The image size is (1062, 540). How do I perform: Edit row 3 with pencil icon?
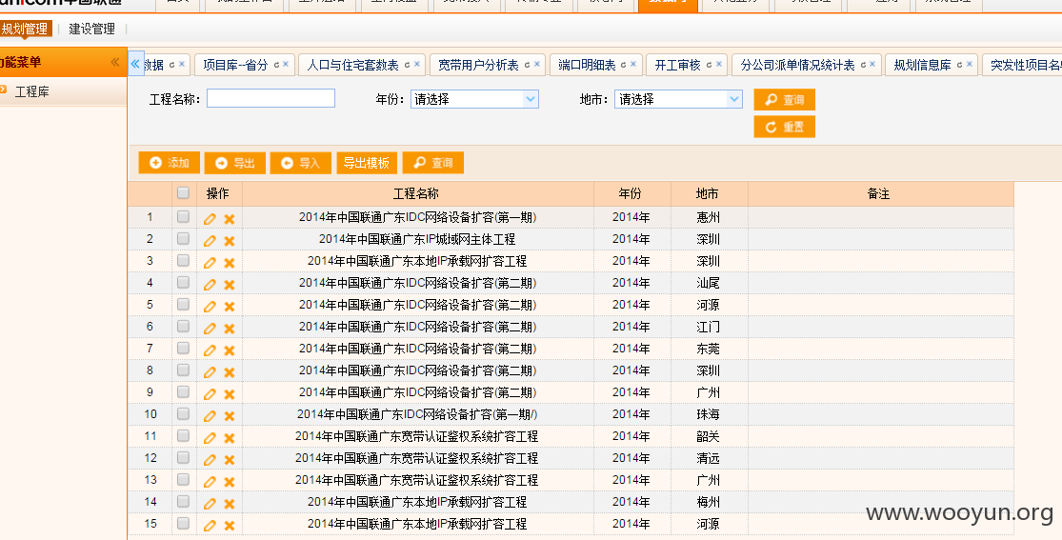(x=210, y=262)
